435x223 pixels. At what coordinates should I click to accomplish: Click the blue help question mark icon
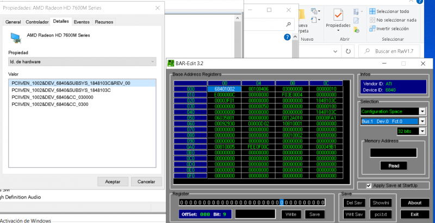pyautogui.click(x=287, y=37)
